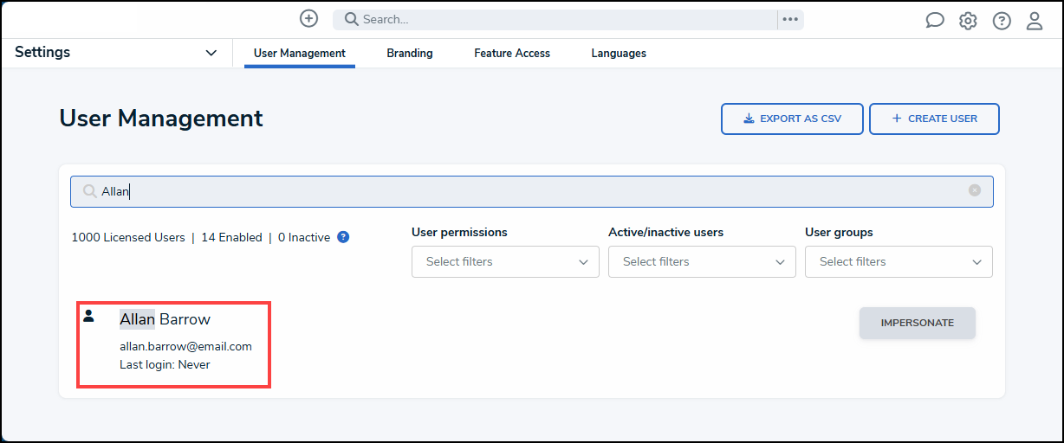Switch to the Branding tab
This screenshot has width=1064, height=443.
click(x=410, y=53)
